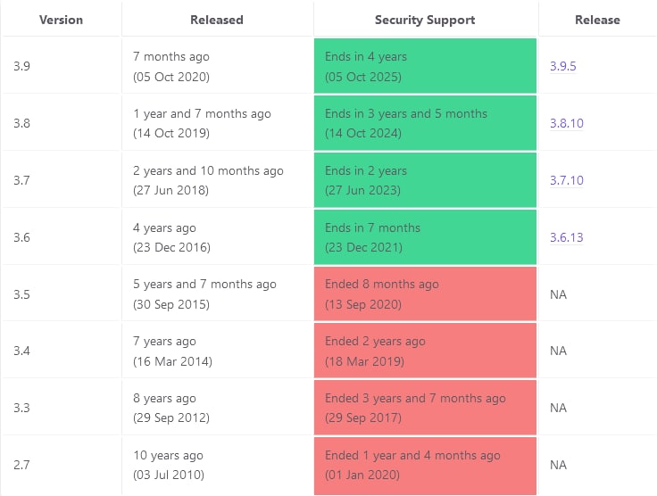Select the green cell ending 05 Oct 2025
Viewport: 657px width, 496px height.
pos(425,66)
